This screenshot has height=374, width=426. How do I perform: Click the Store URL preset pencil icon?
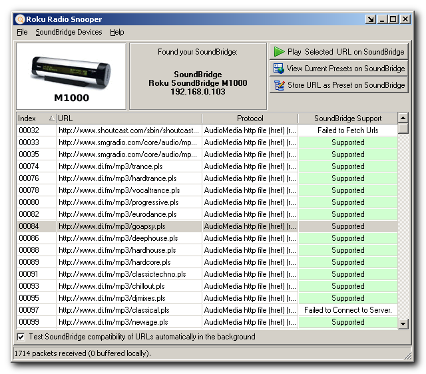(279, 85)
